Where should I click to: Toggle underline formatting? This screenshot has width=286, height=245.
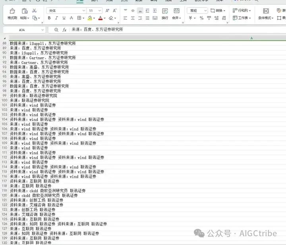click(x=64, y=18)
